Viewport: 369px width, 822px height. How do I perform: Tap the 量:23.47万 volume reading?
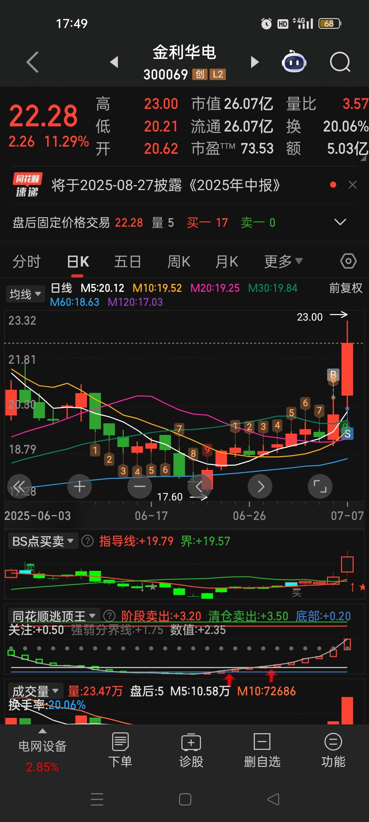pyautogui.click(x=95, y=691)
